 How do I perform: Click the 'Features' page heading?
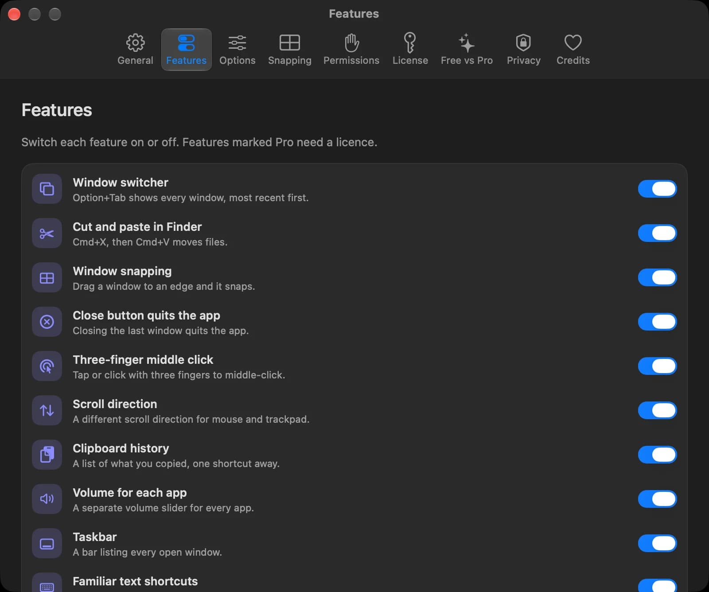click(57, 110)
